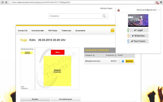163x102 pixels.
Task: Click the Stehplatz Innenraum table row text
Action: pyautogui.click(x=93, y=61)
